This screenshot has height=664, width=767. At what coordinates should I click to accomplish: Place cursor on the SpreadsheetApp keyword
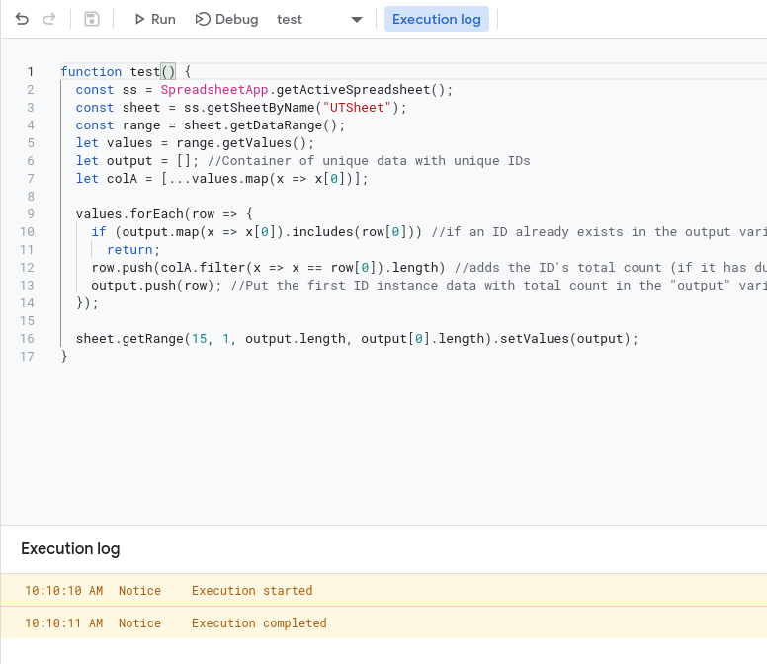tap(214, 90)
